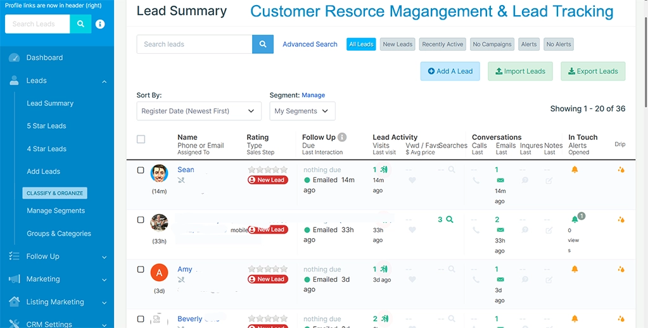Expand the Listing Marketing sidebar chevron
Image resolution: width=648 pixels, height=328 pixels.
[104, 303]
